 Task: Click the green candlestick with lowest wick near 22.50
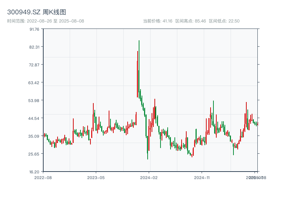point(148,147)
